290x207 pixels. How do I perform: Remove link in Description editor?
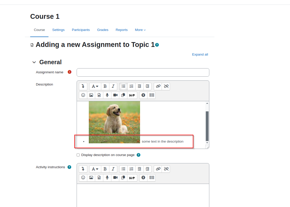pos(166,87)
